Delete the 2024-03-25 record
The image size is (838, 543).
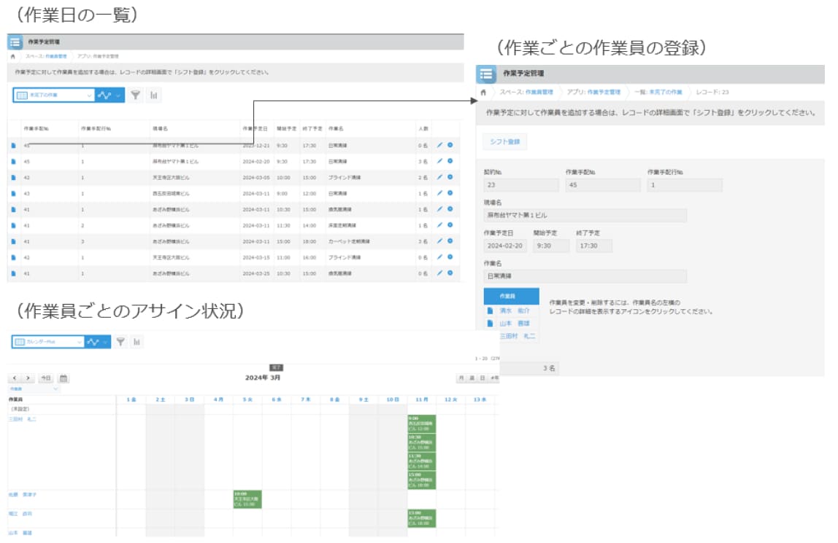pyautogui.click(x=450, y=273)
